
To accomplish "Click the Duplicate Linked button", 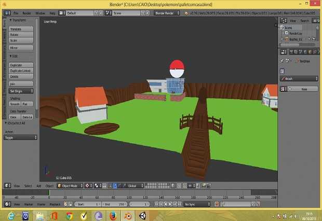I will pyautogui.click(x=21, y=71).
